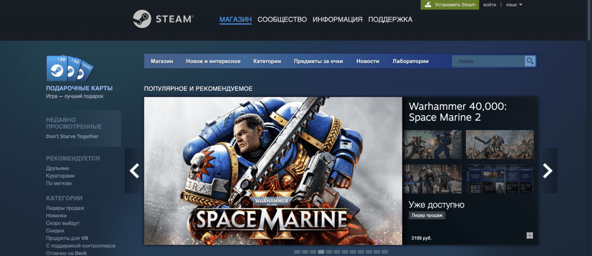Image resolution: width=592 pixels, height=256 pixels.
Task: Open Новинки category link
Action: 56,215
